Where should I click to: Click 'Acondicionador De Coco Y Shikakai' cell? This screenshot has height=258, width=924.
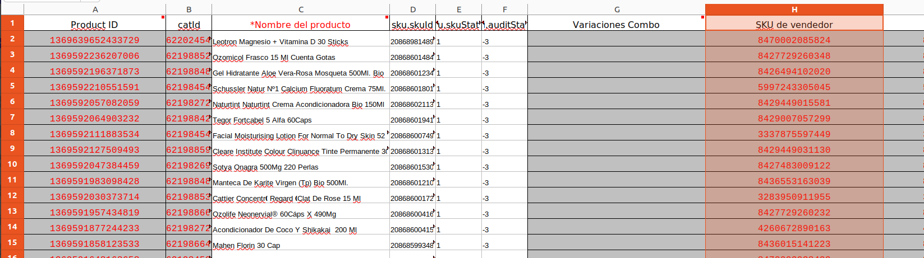[301, 227]
